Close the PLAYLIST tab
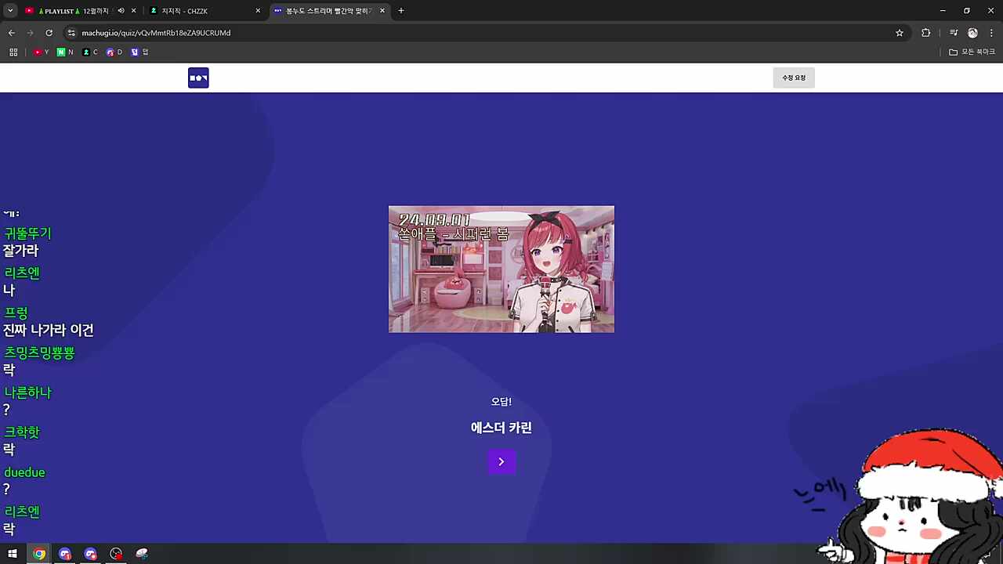This screenshot has width=1003, height=564. (133, 11)
